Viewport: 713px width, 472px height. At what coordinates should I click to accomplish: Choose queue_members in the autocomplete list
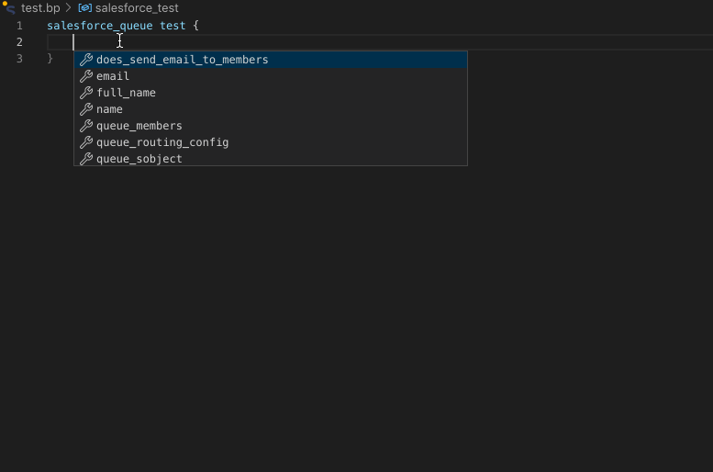tap(271, 126)
